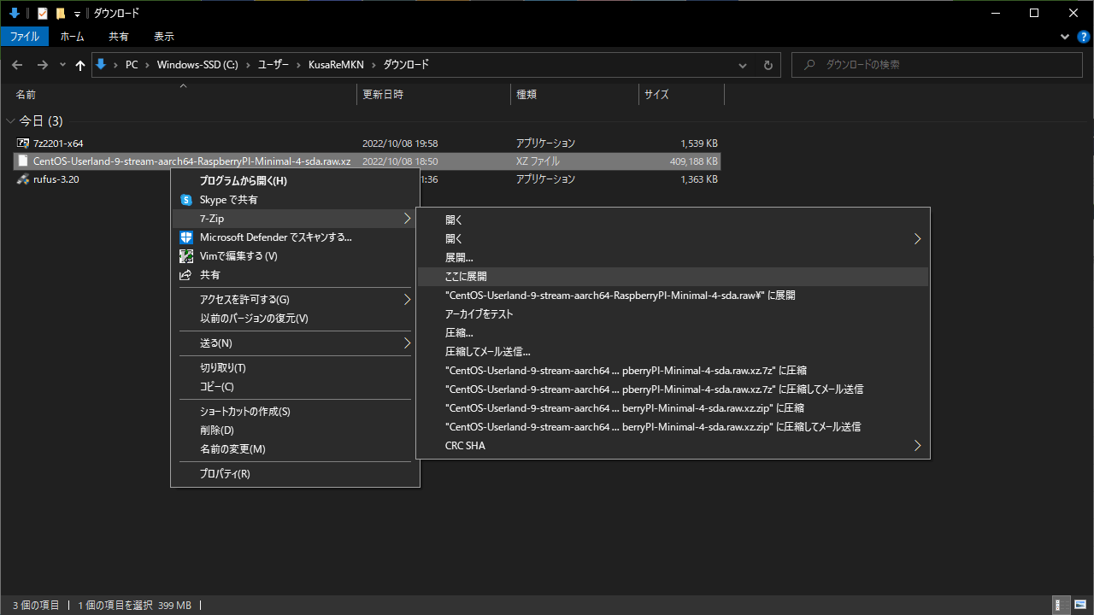Choose 圧縮... in 7-Zip submenu
The image size is (1094, 615).
(673, 333)
